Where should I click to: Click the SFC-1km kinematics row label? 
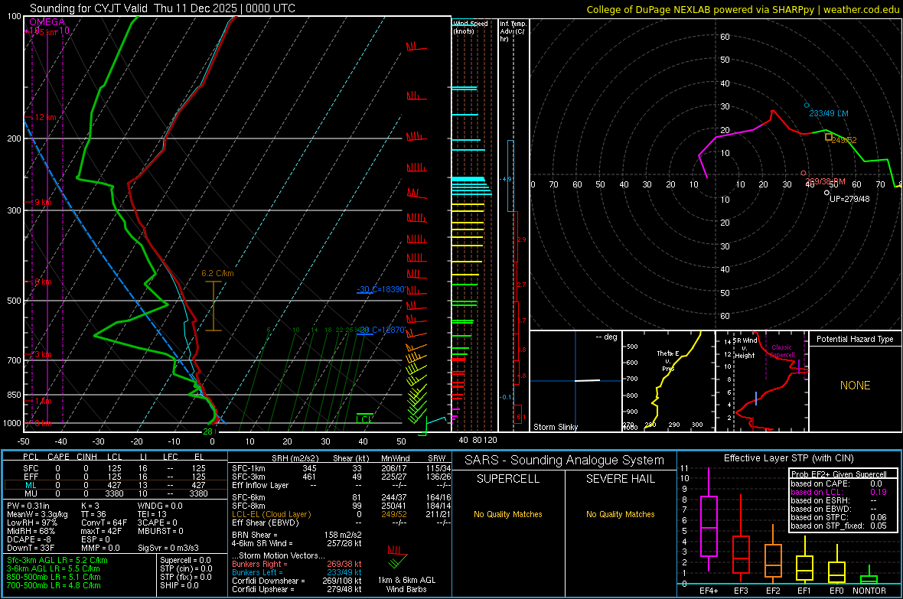click(249, 468)
